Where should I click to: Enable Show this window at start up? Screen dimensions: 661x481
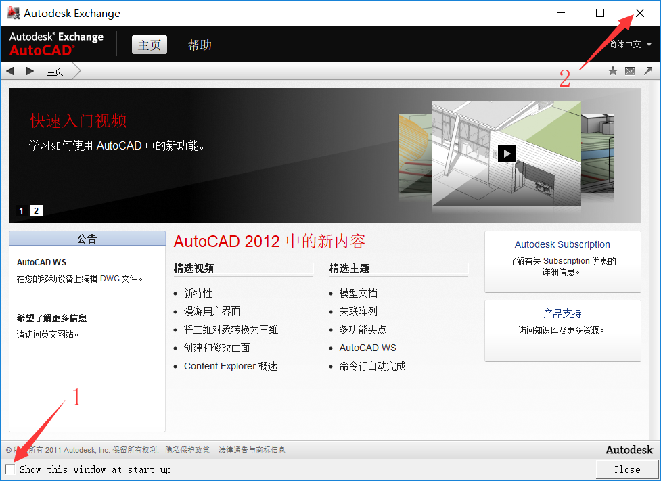coord(10,469)
